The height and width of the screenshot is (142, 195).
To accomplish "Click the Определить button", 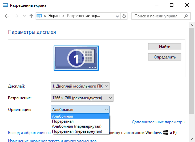I will pyautogui.click(x=165, y=57).
